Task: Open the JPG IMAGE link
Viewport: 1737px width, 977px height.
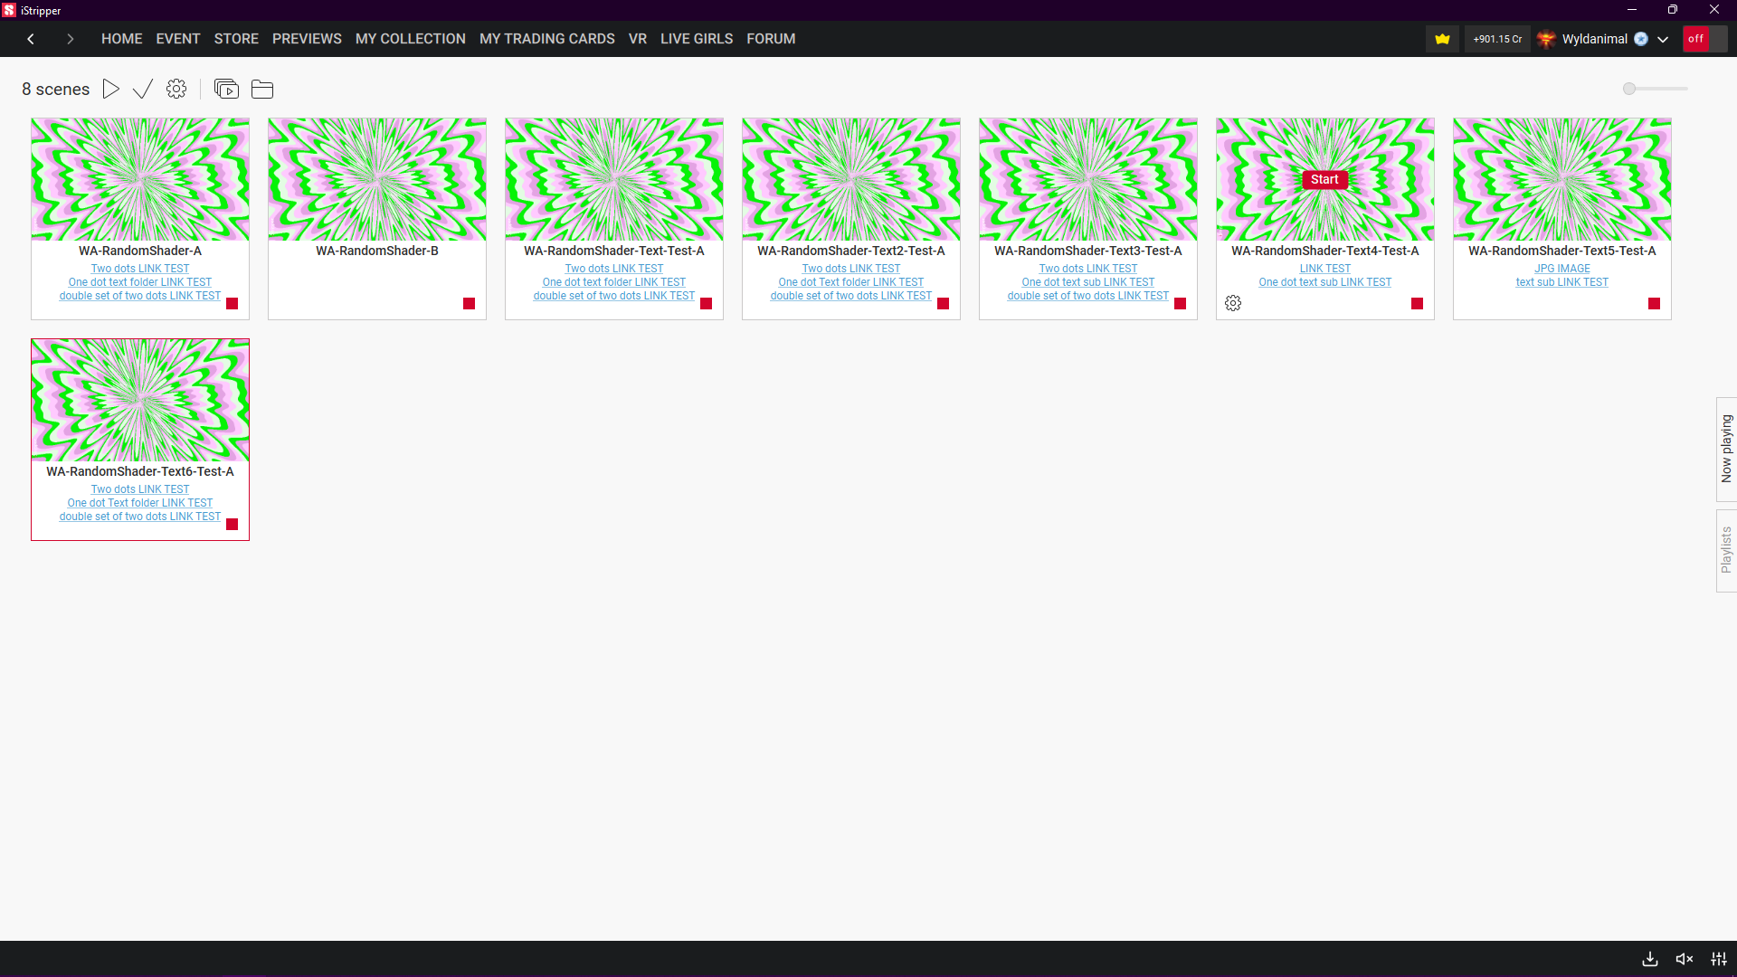Action: pyautogui.click(x=1561, y=269)
